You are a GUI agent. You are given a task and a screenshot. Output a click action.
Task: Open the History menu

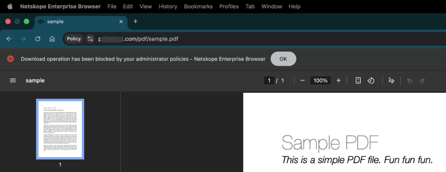[168, 6]
